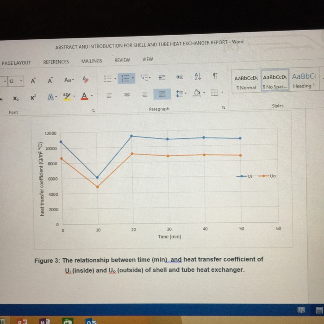Open the highlight color dropdown arrow
324x324 pixels.
[x=74, y=96]
